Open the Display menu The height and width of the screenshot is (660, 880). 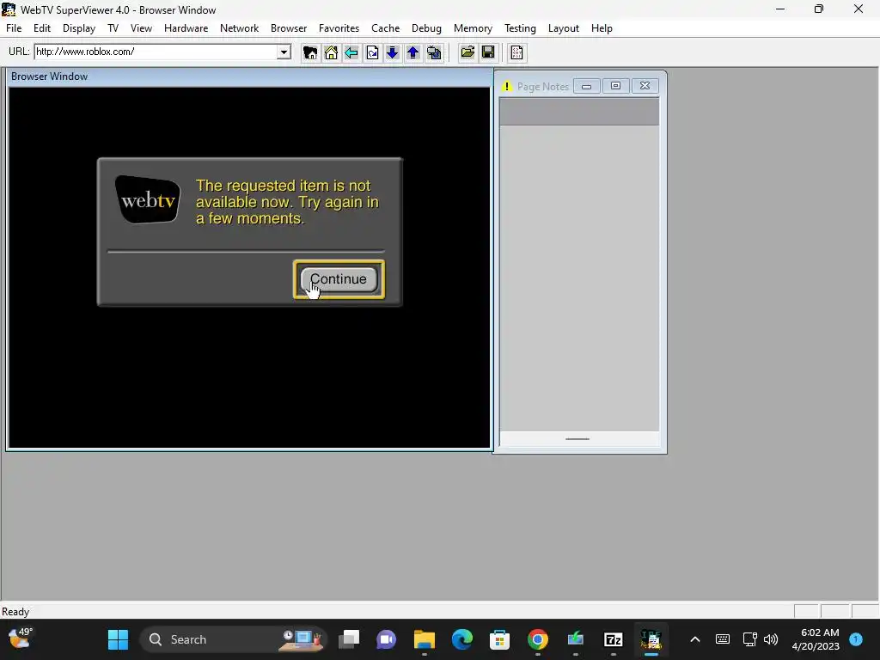78,28
